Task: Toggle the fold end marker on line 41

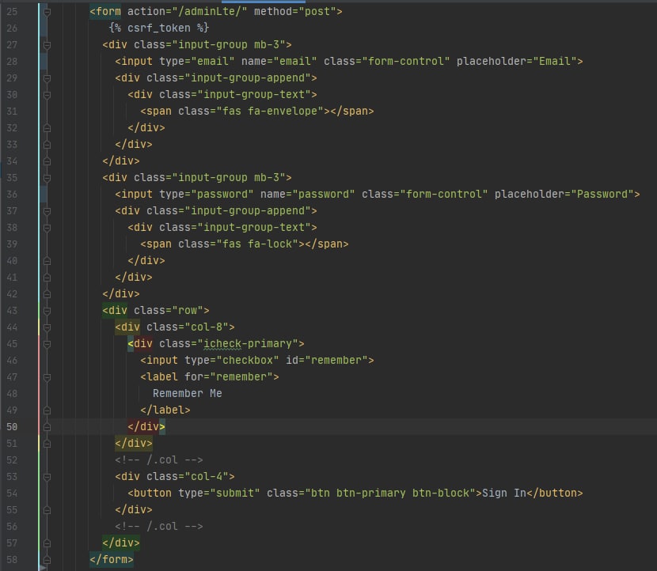Action: [x=47, y=278]
